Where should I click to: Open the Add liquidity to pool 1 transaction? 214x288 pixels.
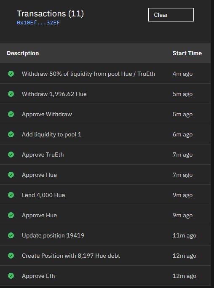click(105, 134)
